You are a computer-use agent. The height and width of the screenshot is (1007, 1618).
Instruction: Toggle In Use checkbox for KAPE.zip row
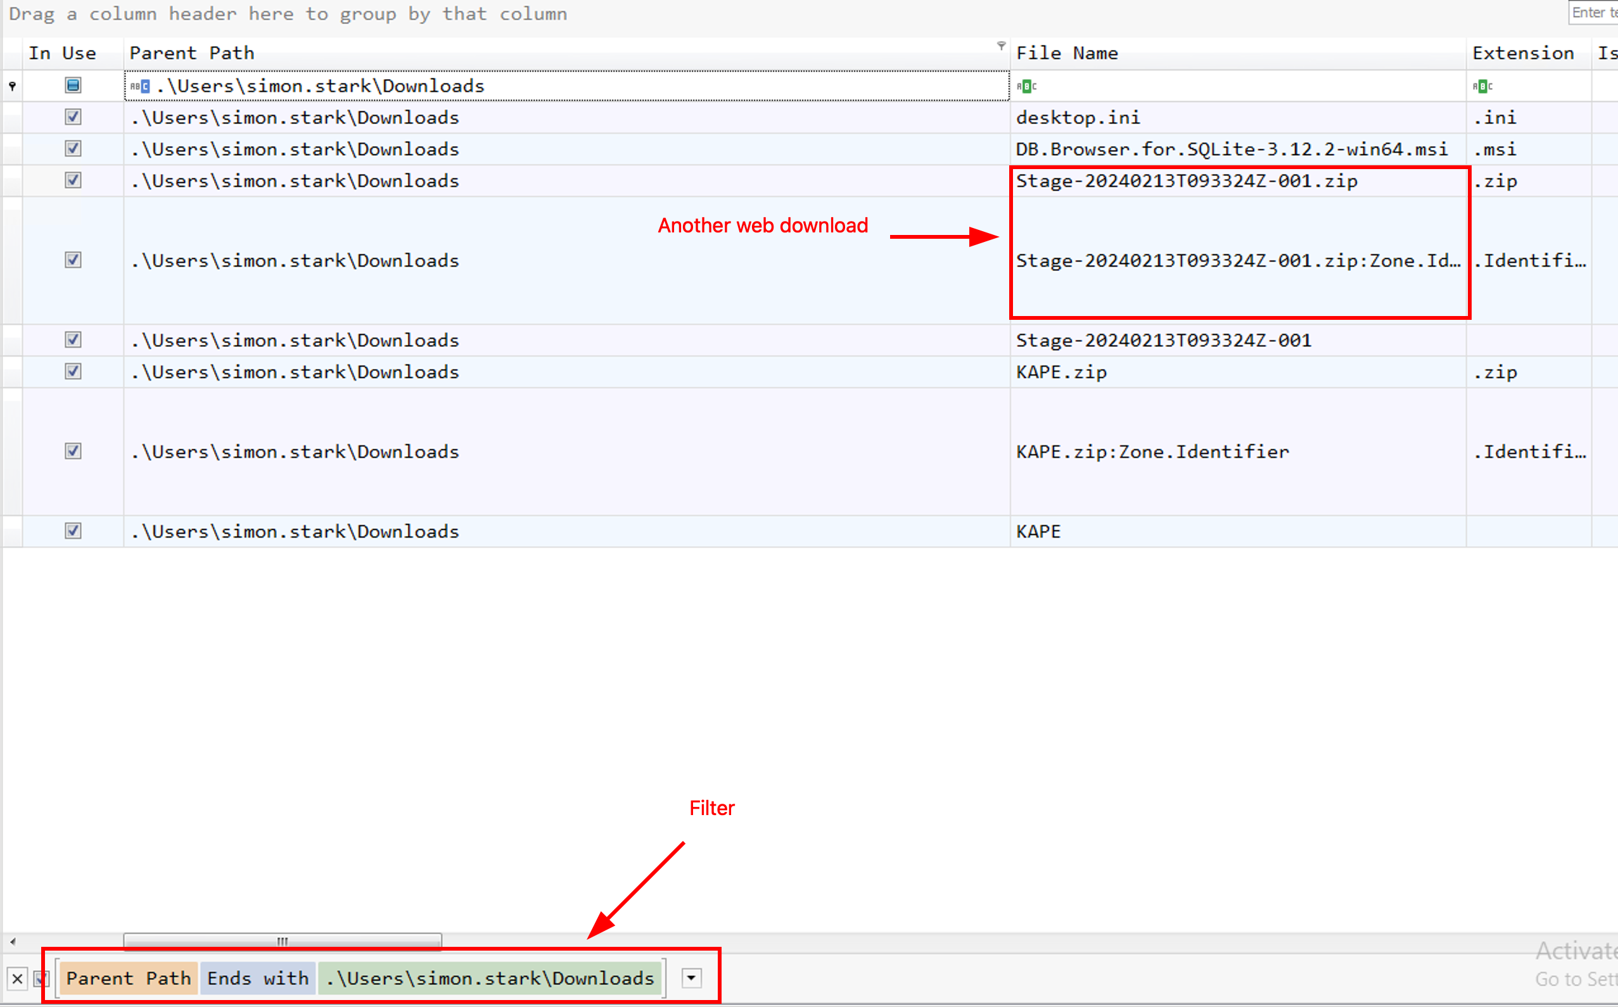73,372
